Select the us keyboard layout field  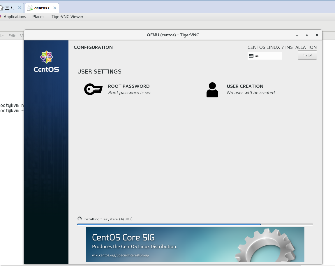click(x=265, y=56)
